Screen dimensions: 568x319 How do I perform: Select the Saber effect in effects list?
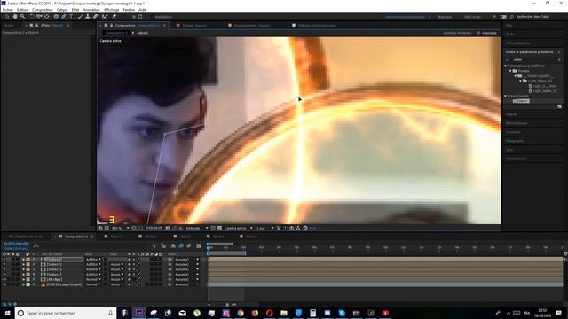coord(524,101)
